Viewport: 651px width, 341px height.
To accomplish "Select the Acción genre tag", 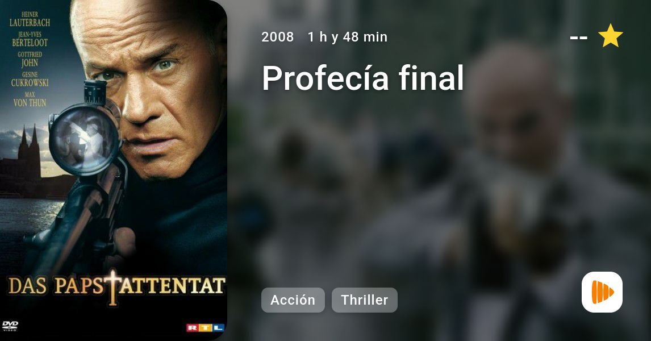I will click(293, 300).
